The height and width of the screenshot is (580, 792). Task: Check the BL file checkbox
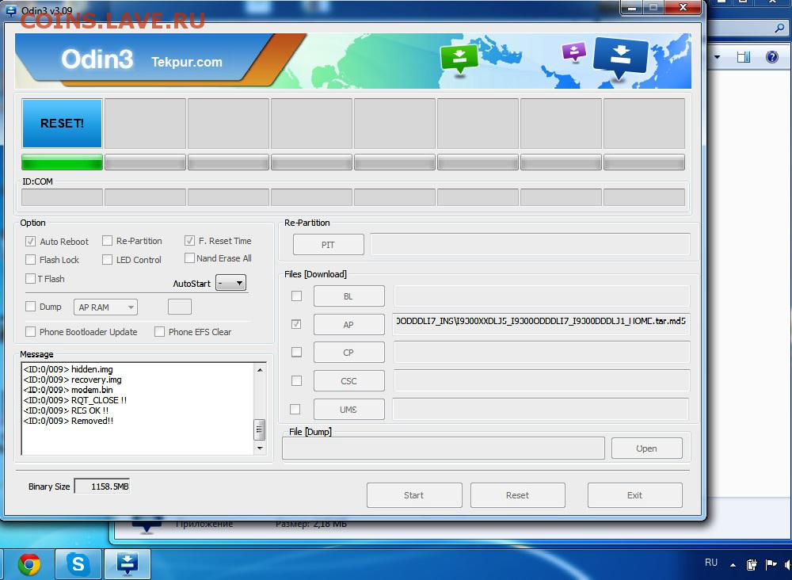(x=296, y=296)
